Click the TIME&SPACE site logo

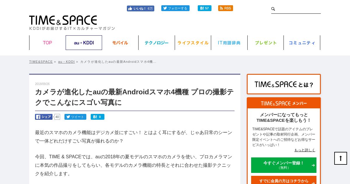[63, 20]
